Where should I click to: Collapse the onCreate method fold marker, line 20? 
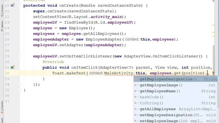click(20, 5)
